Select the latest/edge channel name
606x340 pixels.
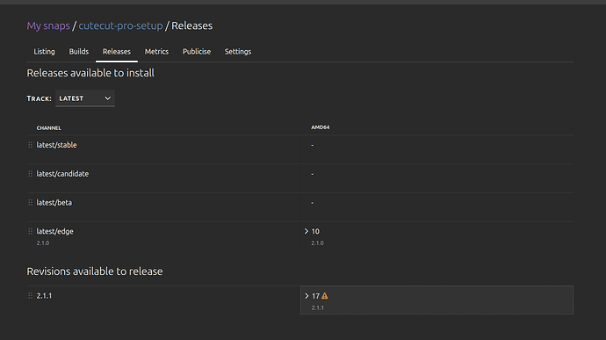pos(54,231)
